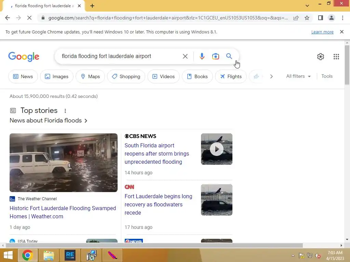Open CBS South Florida airport reopens article
This screenshot has width=350, height=262.
[x=157, y=154]
